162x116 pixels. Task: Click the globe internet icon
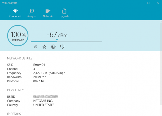pos(53,47)
